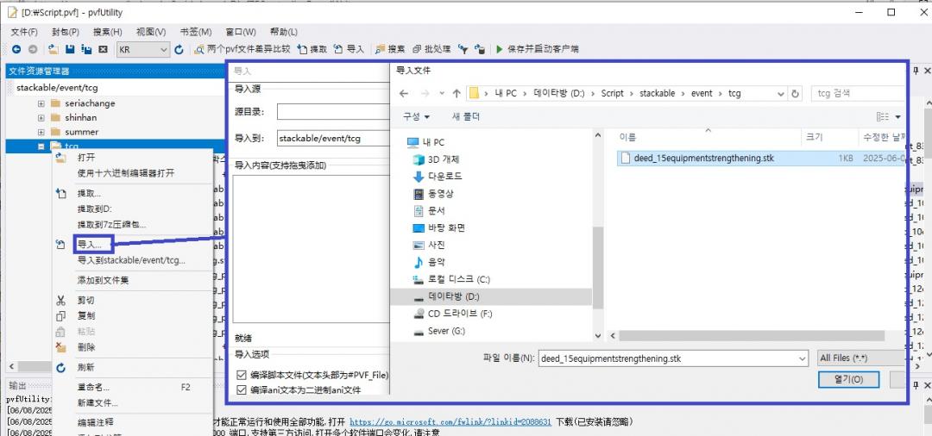Click the 열기(O) open button

(x=849, y=379)
